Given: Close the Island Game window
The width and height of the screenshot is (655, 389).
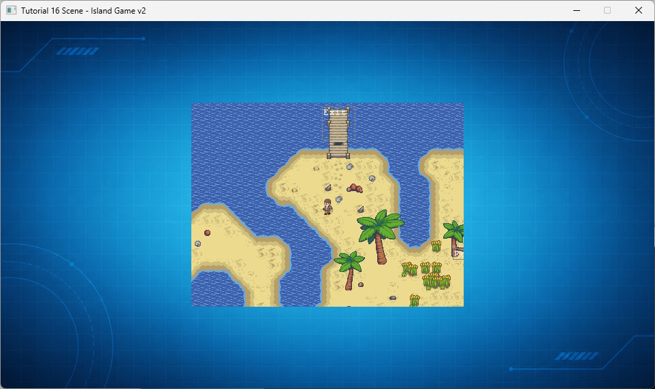Looking at the screenshot, I should [x=638, y=10].
